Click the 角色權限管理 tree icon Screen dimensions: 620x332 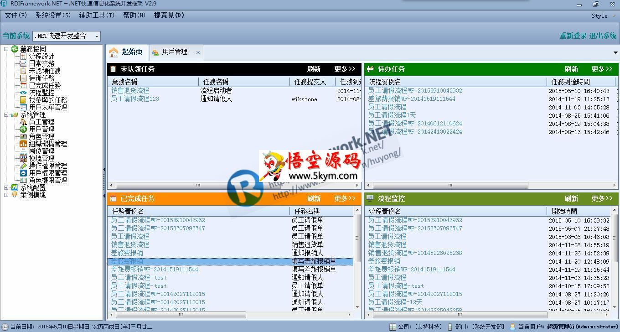tap(23, 180)
